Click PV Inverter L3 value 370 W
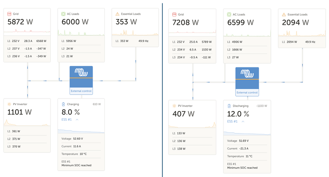 16,147
